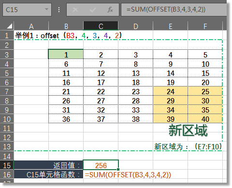Click text 新区域为：（E7:F10）
232x188 pixels.
click(x=188, y=146)
